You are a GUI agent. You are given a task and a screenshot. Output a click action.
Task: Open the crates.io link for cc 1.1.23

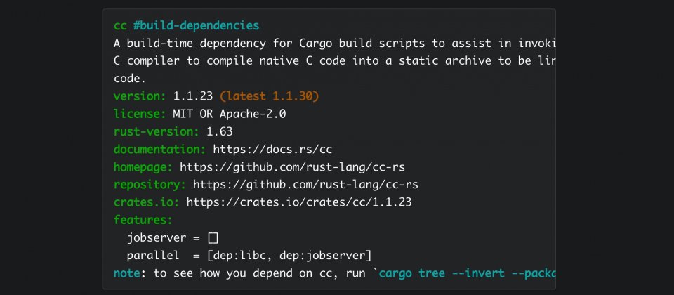299,202
